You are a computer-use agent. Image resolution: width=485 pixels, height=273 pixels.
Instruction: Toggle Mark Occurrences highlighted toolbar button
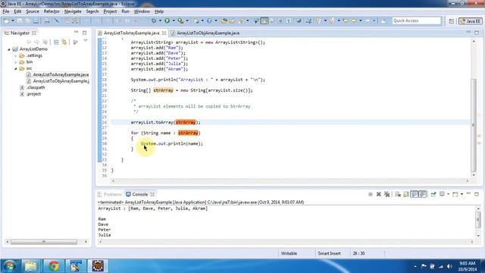click(264, 20)
